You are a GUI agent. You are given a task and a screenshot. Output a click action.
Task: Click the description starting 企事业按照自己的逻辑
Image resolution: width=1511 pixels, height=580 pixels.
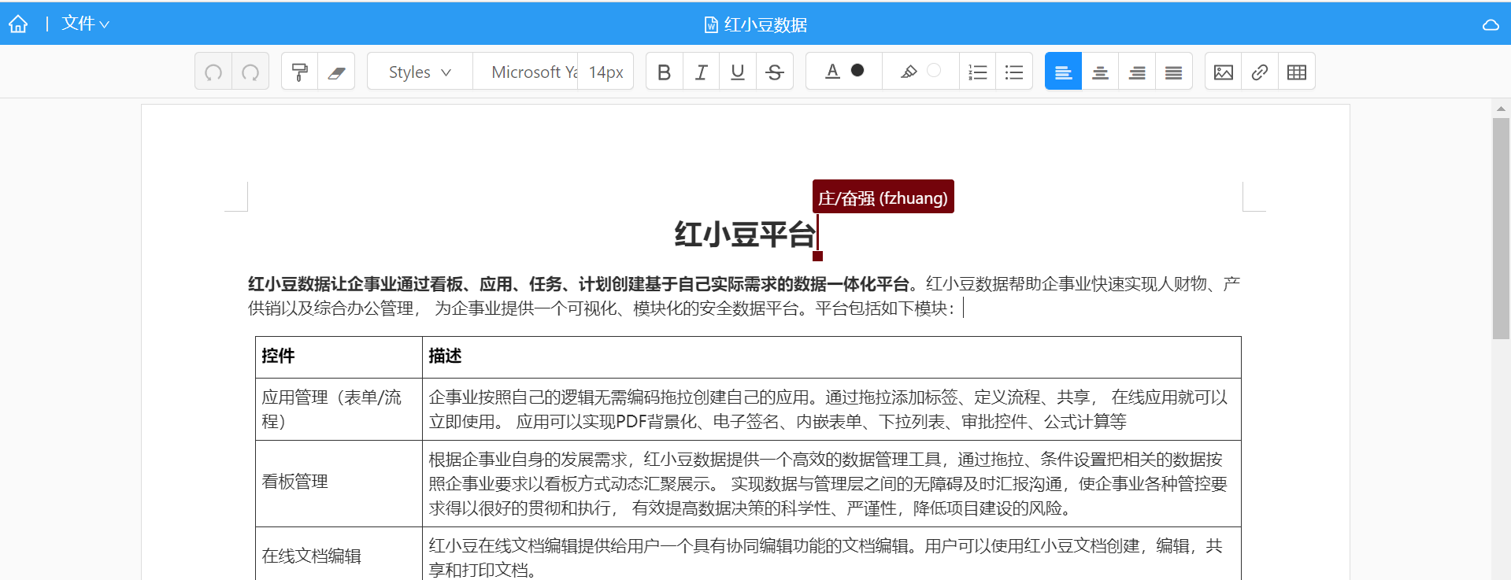[x=828, y=409]
